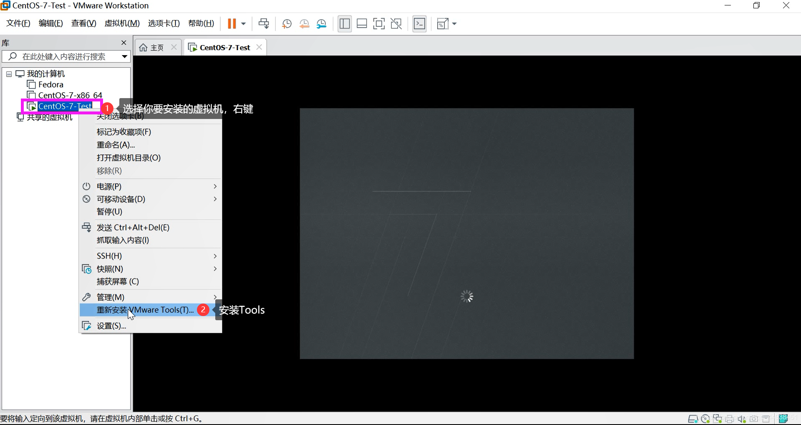Expand 可移动设备(D) submenu

point(150,199)
